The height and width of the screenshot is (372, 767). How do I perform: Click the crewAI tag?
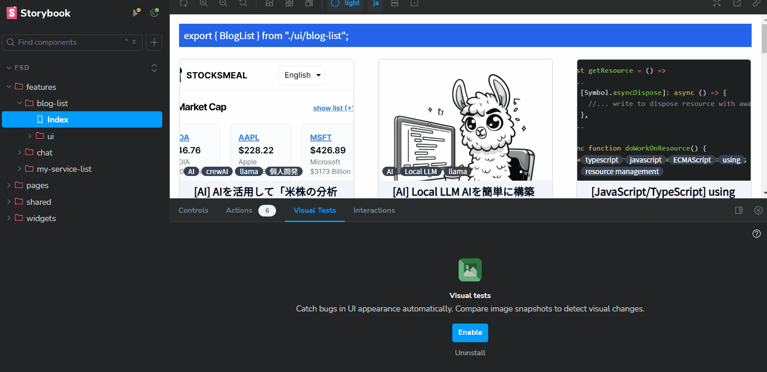[217, 172]
